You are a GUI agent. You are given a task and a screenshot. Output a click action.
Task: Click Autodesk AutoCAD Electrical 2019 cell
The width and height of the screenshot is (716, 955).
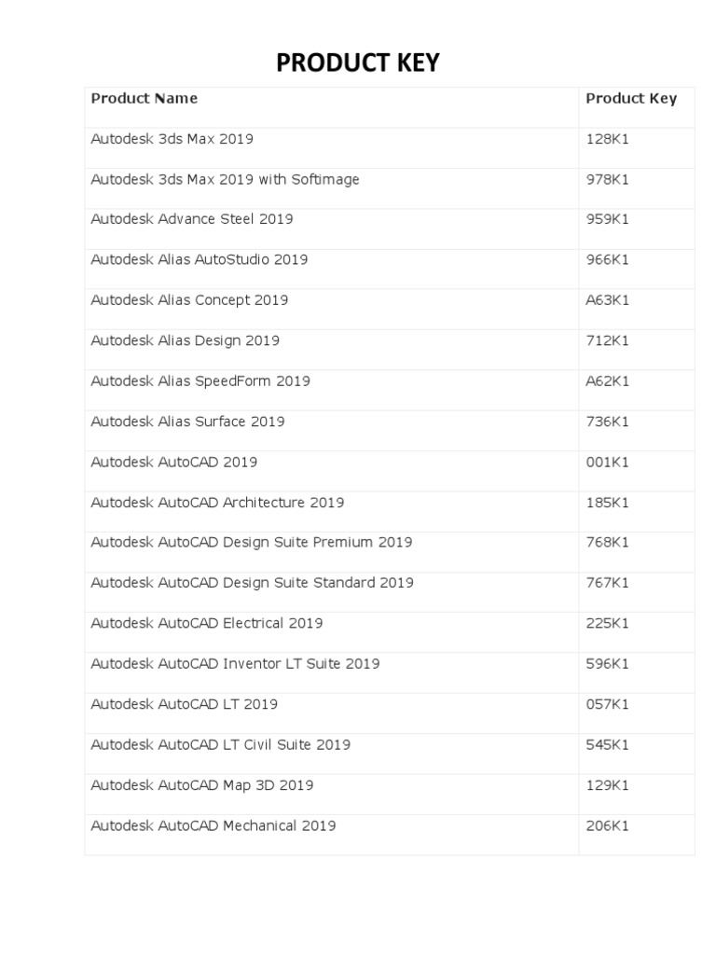click(207, 623)
